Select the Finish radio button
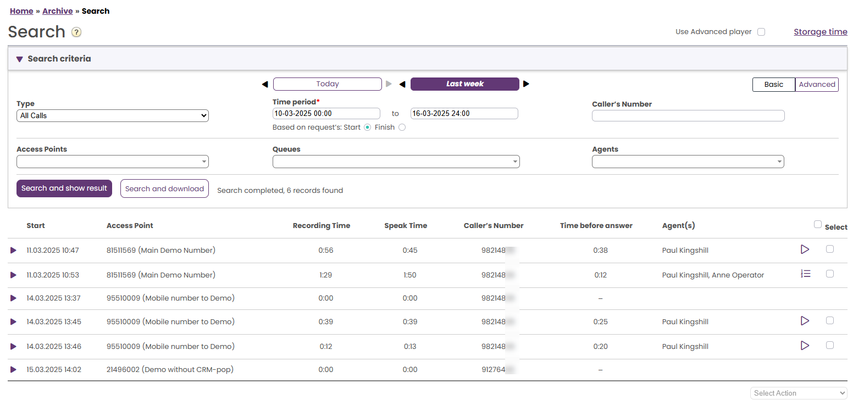Screen dimensions: 864x405 tap(402, 127)
